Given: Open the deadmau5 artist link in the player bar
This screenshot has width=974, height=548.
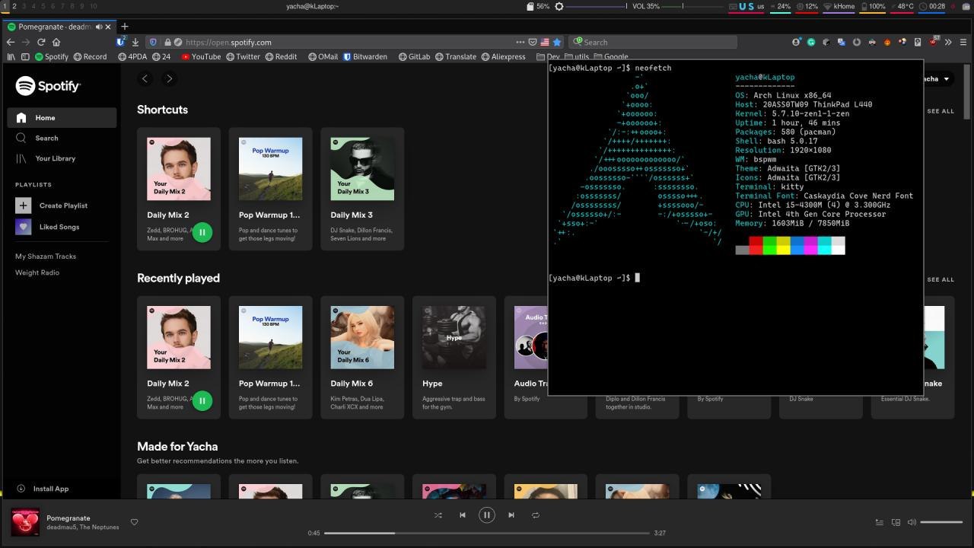Looking at the screenshot, I should click(x=61, y=527).
